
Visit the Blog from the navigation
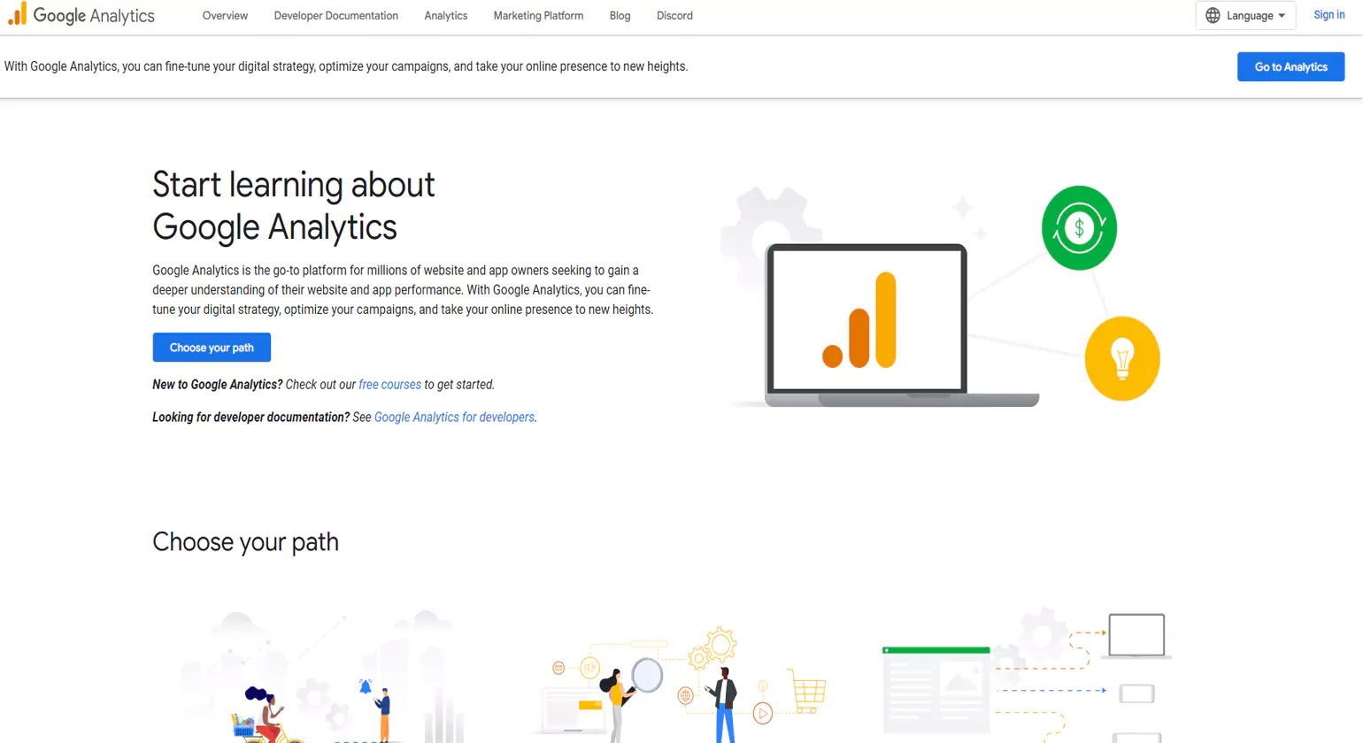coord(620,15)
